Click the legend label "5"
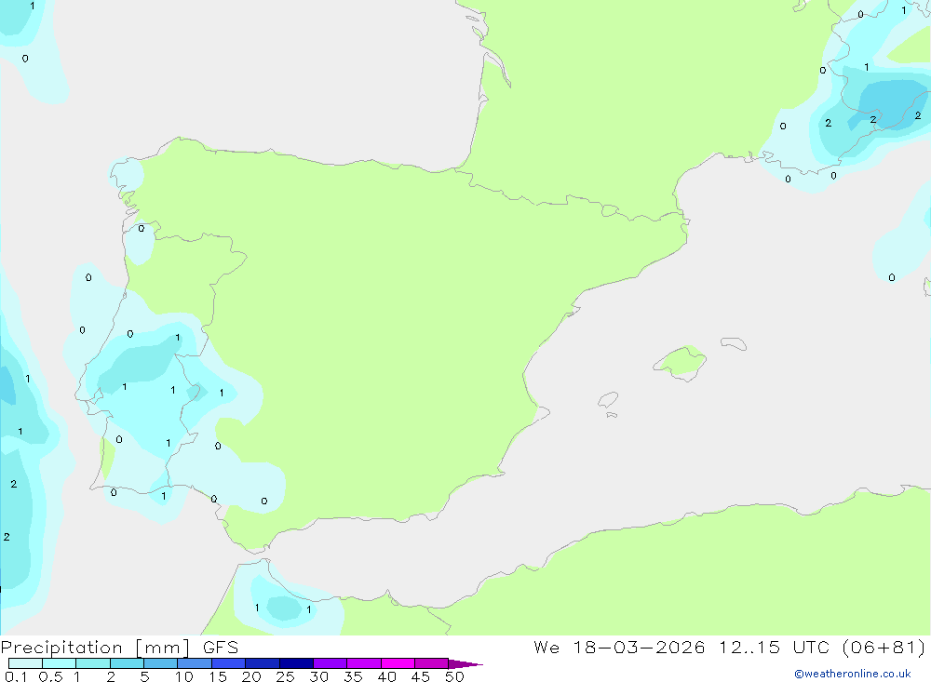The width and height of the screenshot is (931, 682). pos(144,676)
